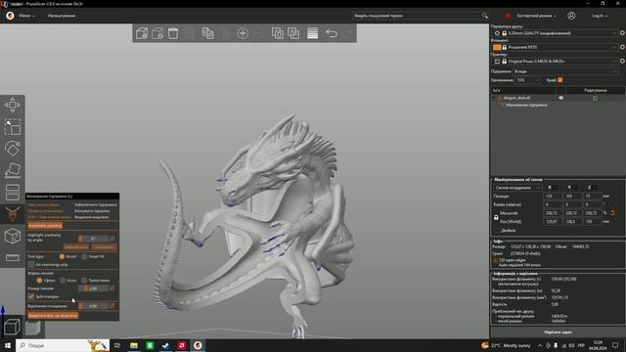This screenshot has height=352, width=626.
Task: Open the world coordinates dropdown
Action: [517, 188]
